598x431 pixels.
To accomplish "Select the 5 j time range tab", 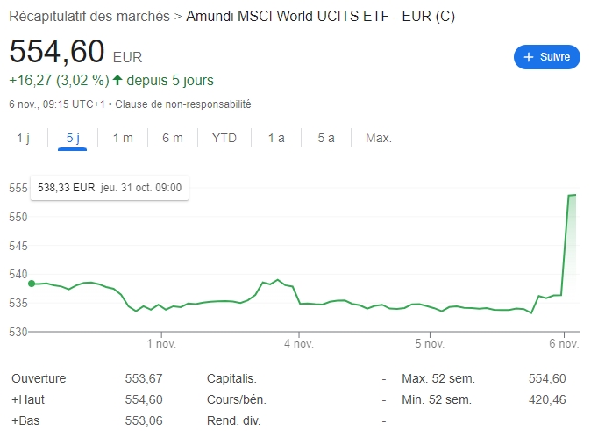I will pos(73,138).
